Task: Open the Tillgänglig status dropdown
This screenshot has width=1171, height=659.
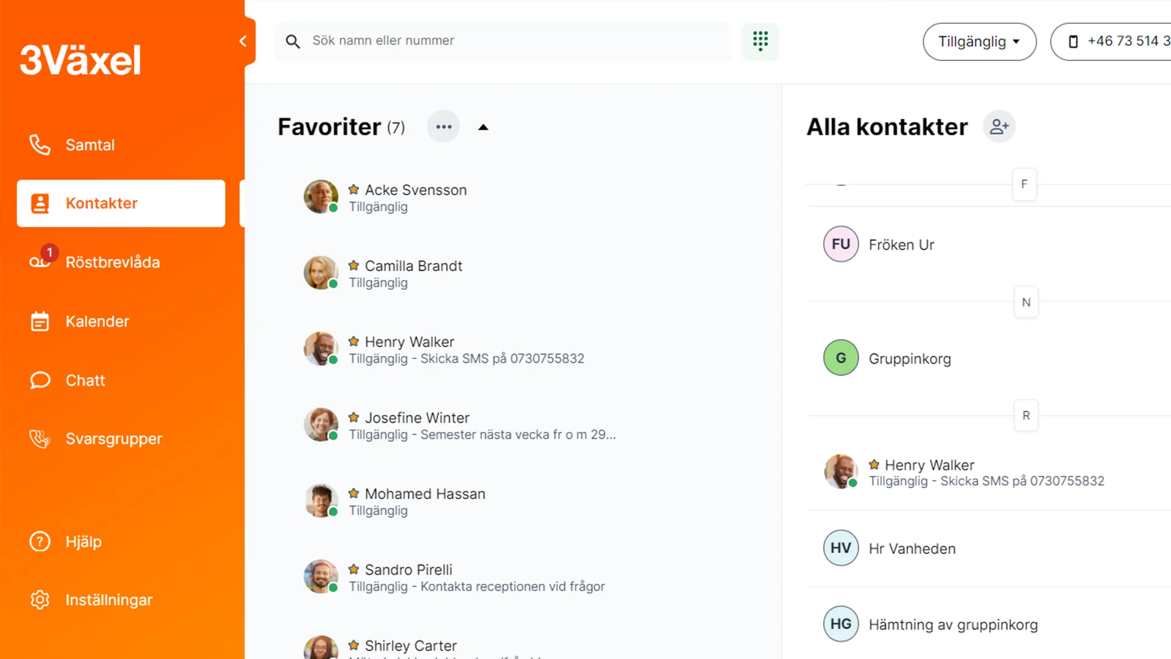Action: (x=979, y=41)
